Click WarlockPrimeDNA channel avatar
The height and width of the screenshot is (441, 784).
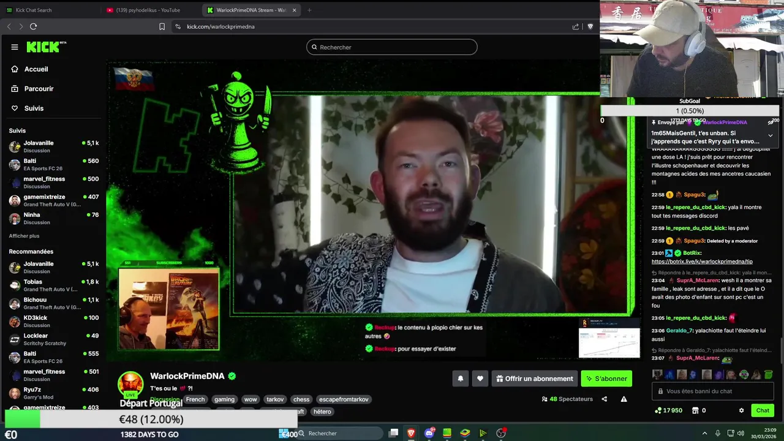[x=130, y=384]
